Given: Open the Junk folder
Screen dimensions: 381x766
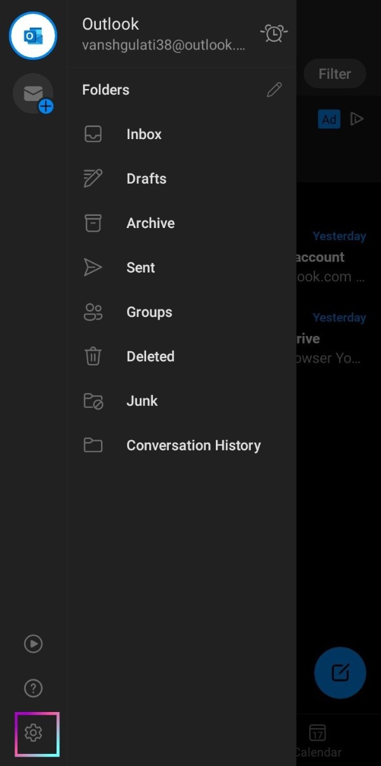Looking at the screenshot, I should (182, 401).
